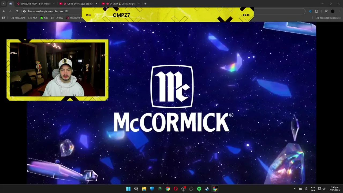
Task: Open the blue shield app on taskbar
Action: tap(152, 189)
